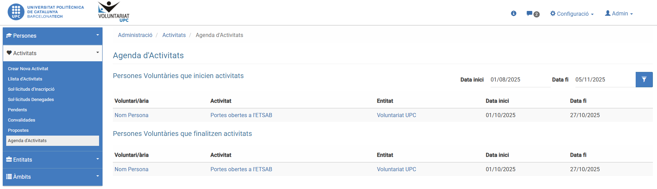
Task: Select Crear Nova Activitat menu item
Action: pyautogui.click(x=28, y=68)
